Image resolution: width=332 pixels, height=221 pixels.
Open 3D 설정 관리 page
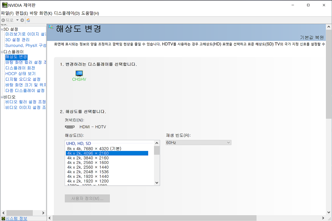click(x=17, y=40)
